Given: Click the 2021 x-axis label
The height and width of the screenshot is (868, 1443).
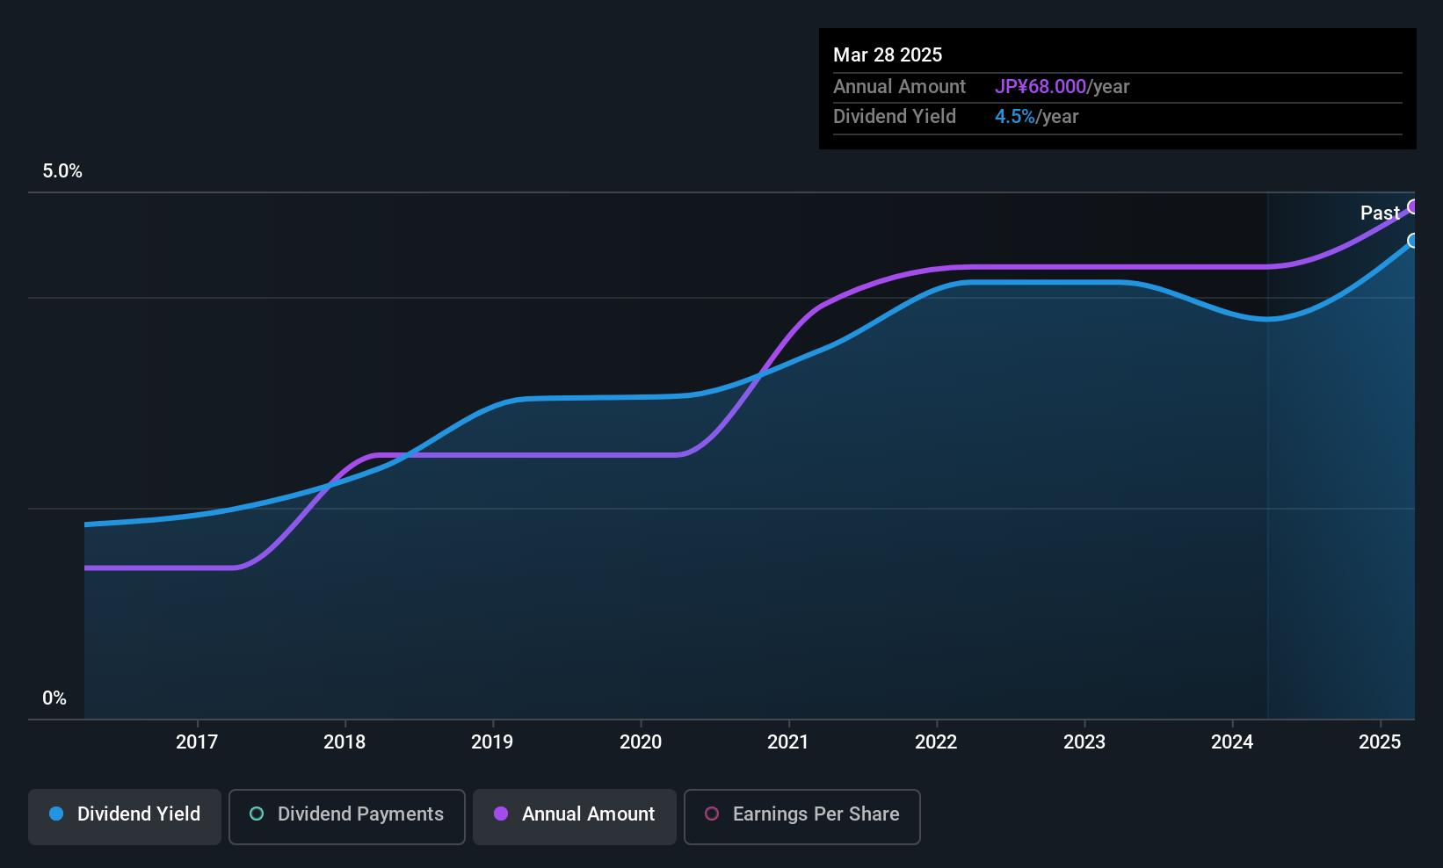Looking at the screenshot, I should (x=788, y=742).
